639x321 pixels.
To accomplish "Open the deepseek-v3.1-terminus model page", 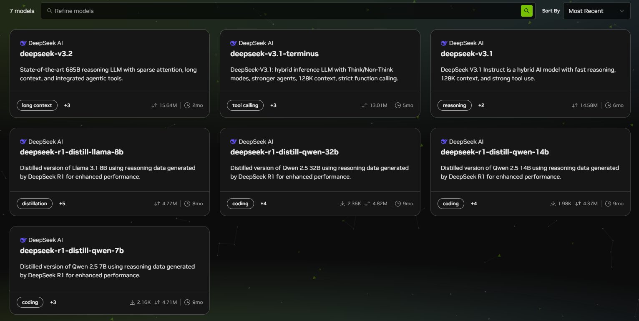I will tap(274, 54).
